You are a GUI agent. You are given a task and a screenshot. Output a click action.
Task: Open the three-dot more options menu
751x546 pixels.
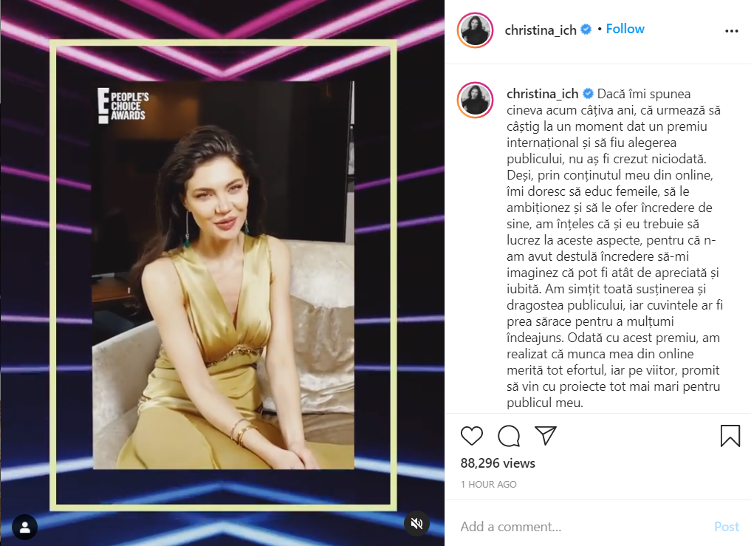point(731,31)
